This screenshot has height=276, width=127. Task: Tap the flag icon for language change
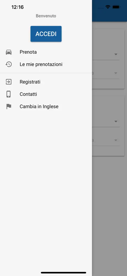click(9, 106)
